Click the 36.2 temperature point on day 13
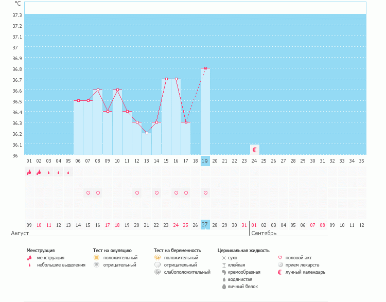This screenshot has height=302, width=386. coord(147,133)
